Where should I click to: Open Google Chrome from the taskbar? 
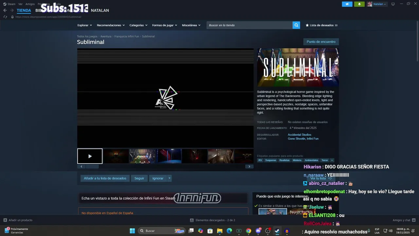click(248, 231)
